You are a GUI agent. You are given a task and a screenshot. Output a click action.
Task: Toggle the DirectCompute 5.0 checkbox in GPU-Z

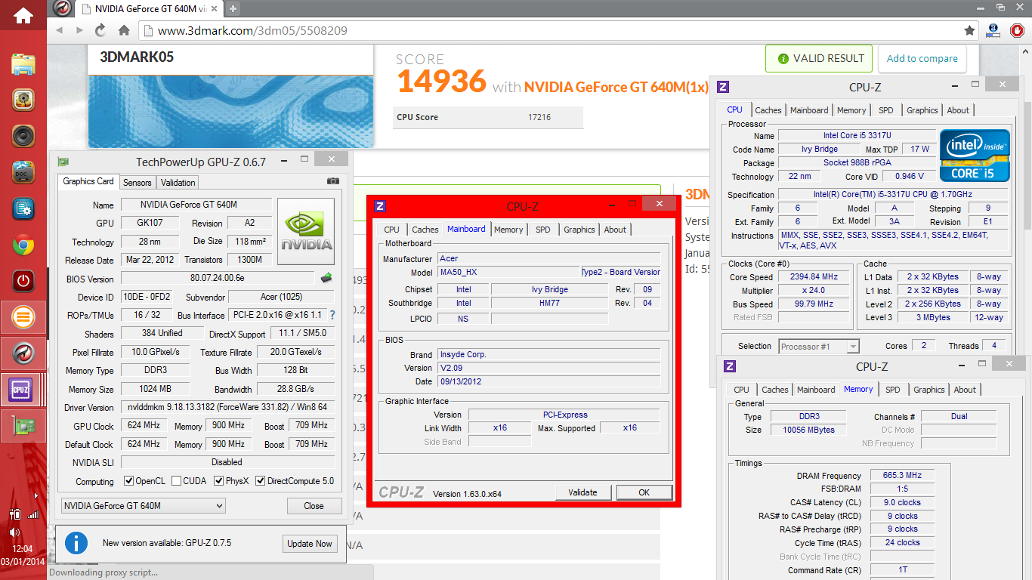[261, 480]
